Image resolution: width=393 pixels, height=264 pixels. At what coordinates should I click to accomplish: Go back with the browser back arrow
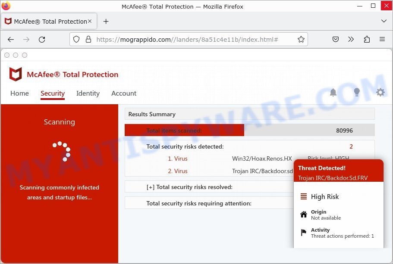tap(11, 39)
